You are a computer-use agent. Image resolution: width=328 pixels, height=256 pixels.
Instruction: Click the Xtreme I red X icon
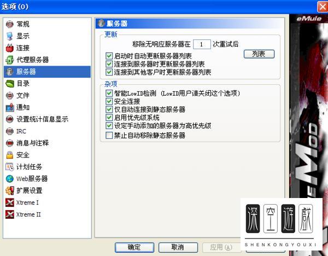point(10,202)
